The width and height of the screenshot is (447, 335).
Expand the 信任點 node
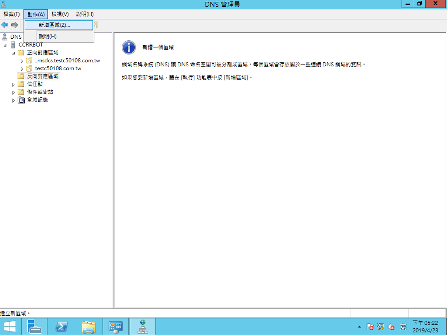13,85
